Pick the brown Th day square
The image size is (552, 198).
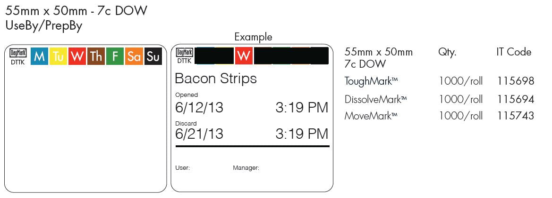(96, 57)
